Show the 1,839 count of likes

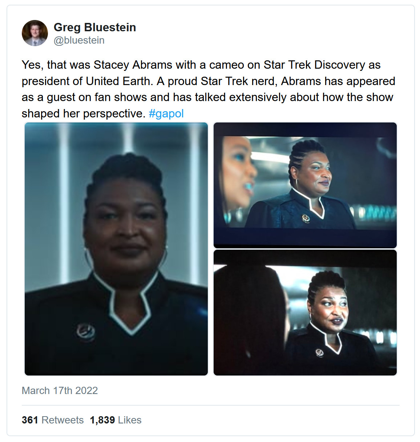pyautogui.click(x=102, y=420)
